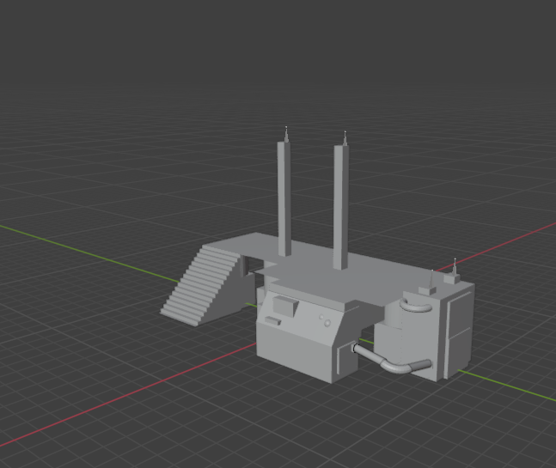
Task: Click the antenna tip on right chimney
Action: 345,136
